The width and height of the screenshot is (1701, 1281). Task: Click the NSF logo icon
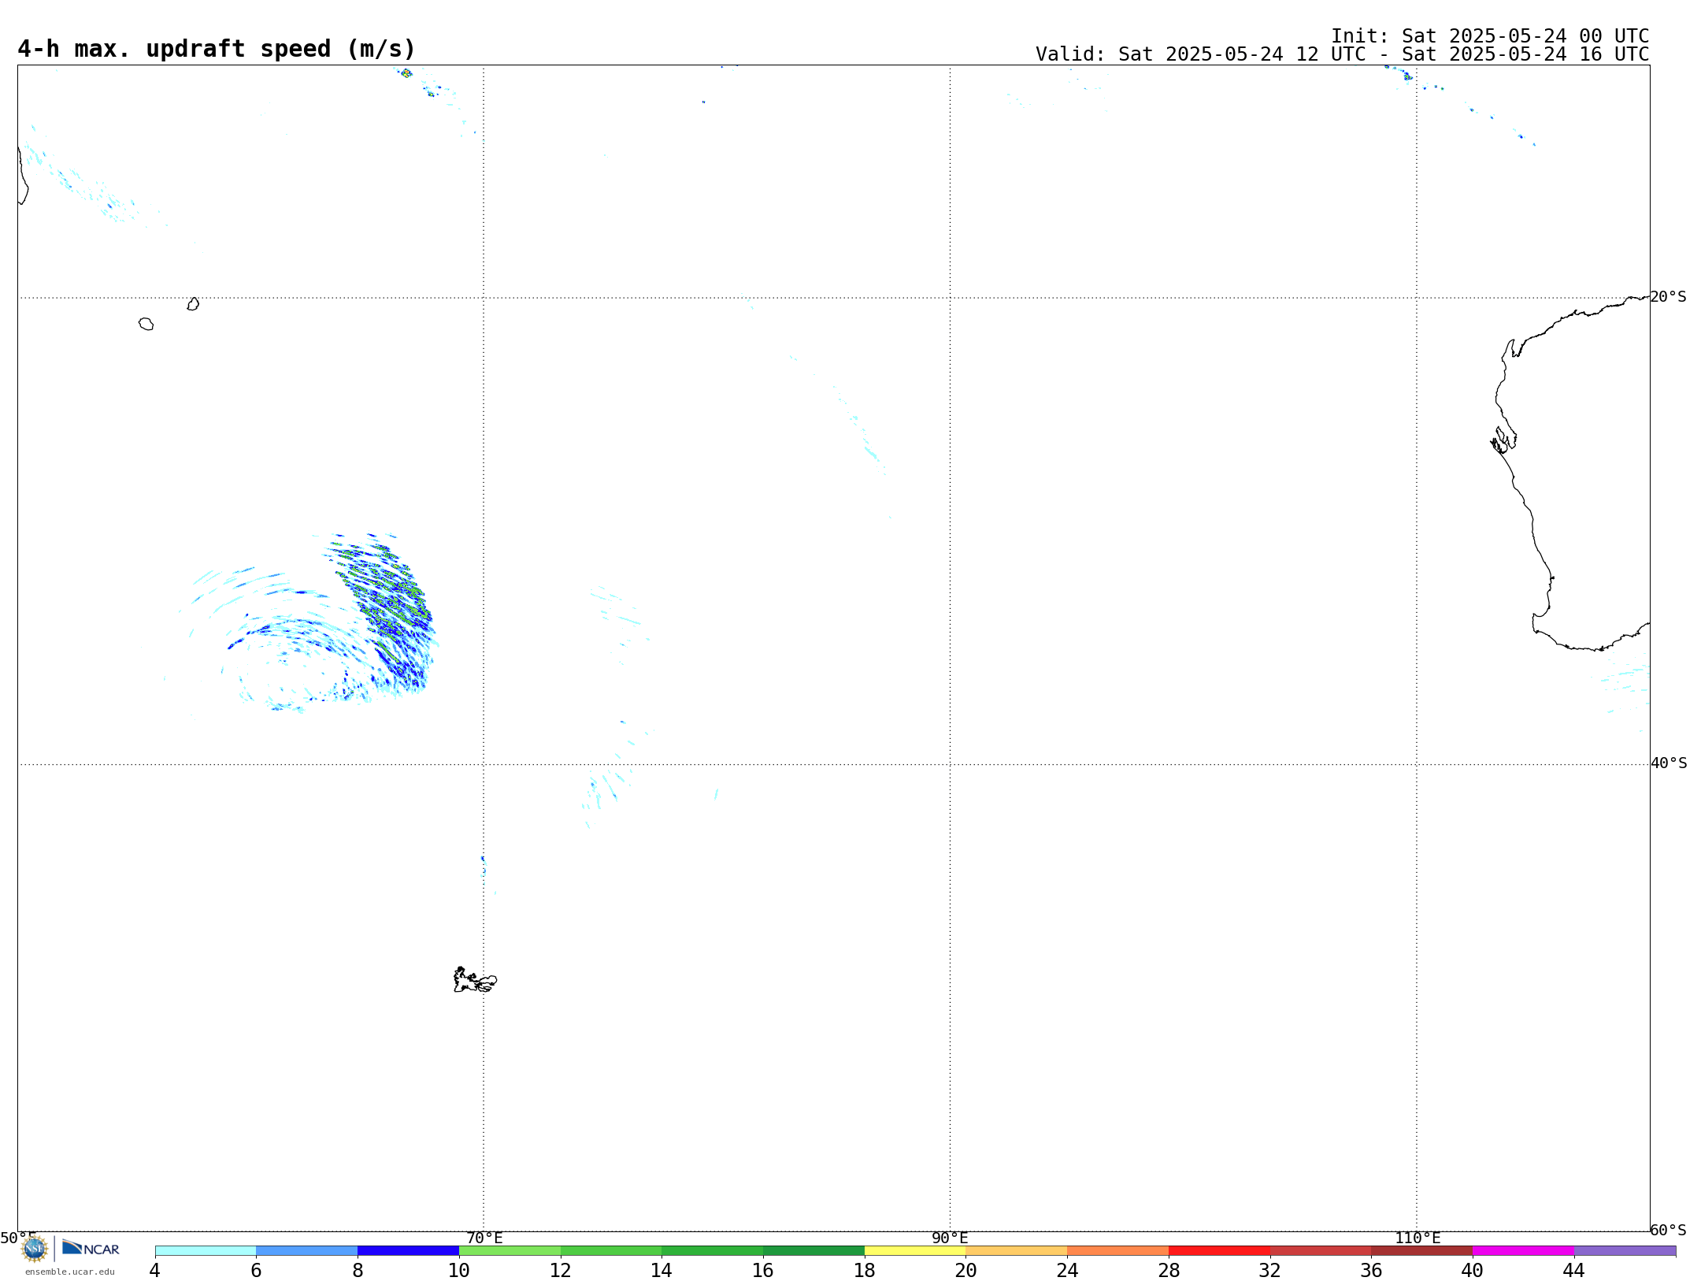pyautogui.click(x=35, y=1249)
